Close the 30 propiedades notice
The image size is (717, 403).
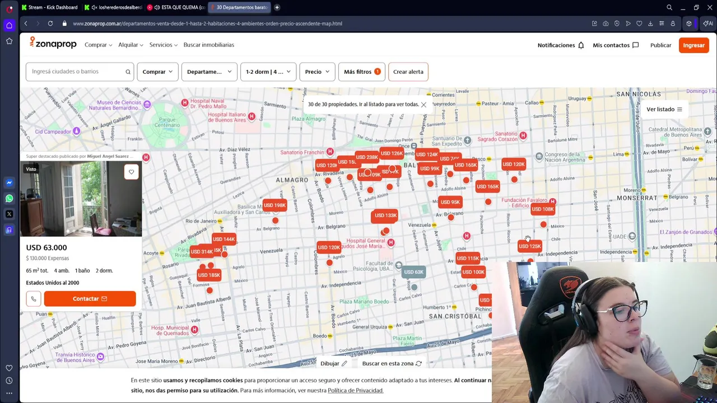pyautogui.click(x=423, y=105)
